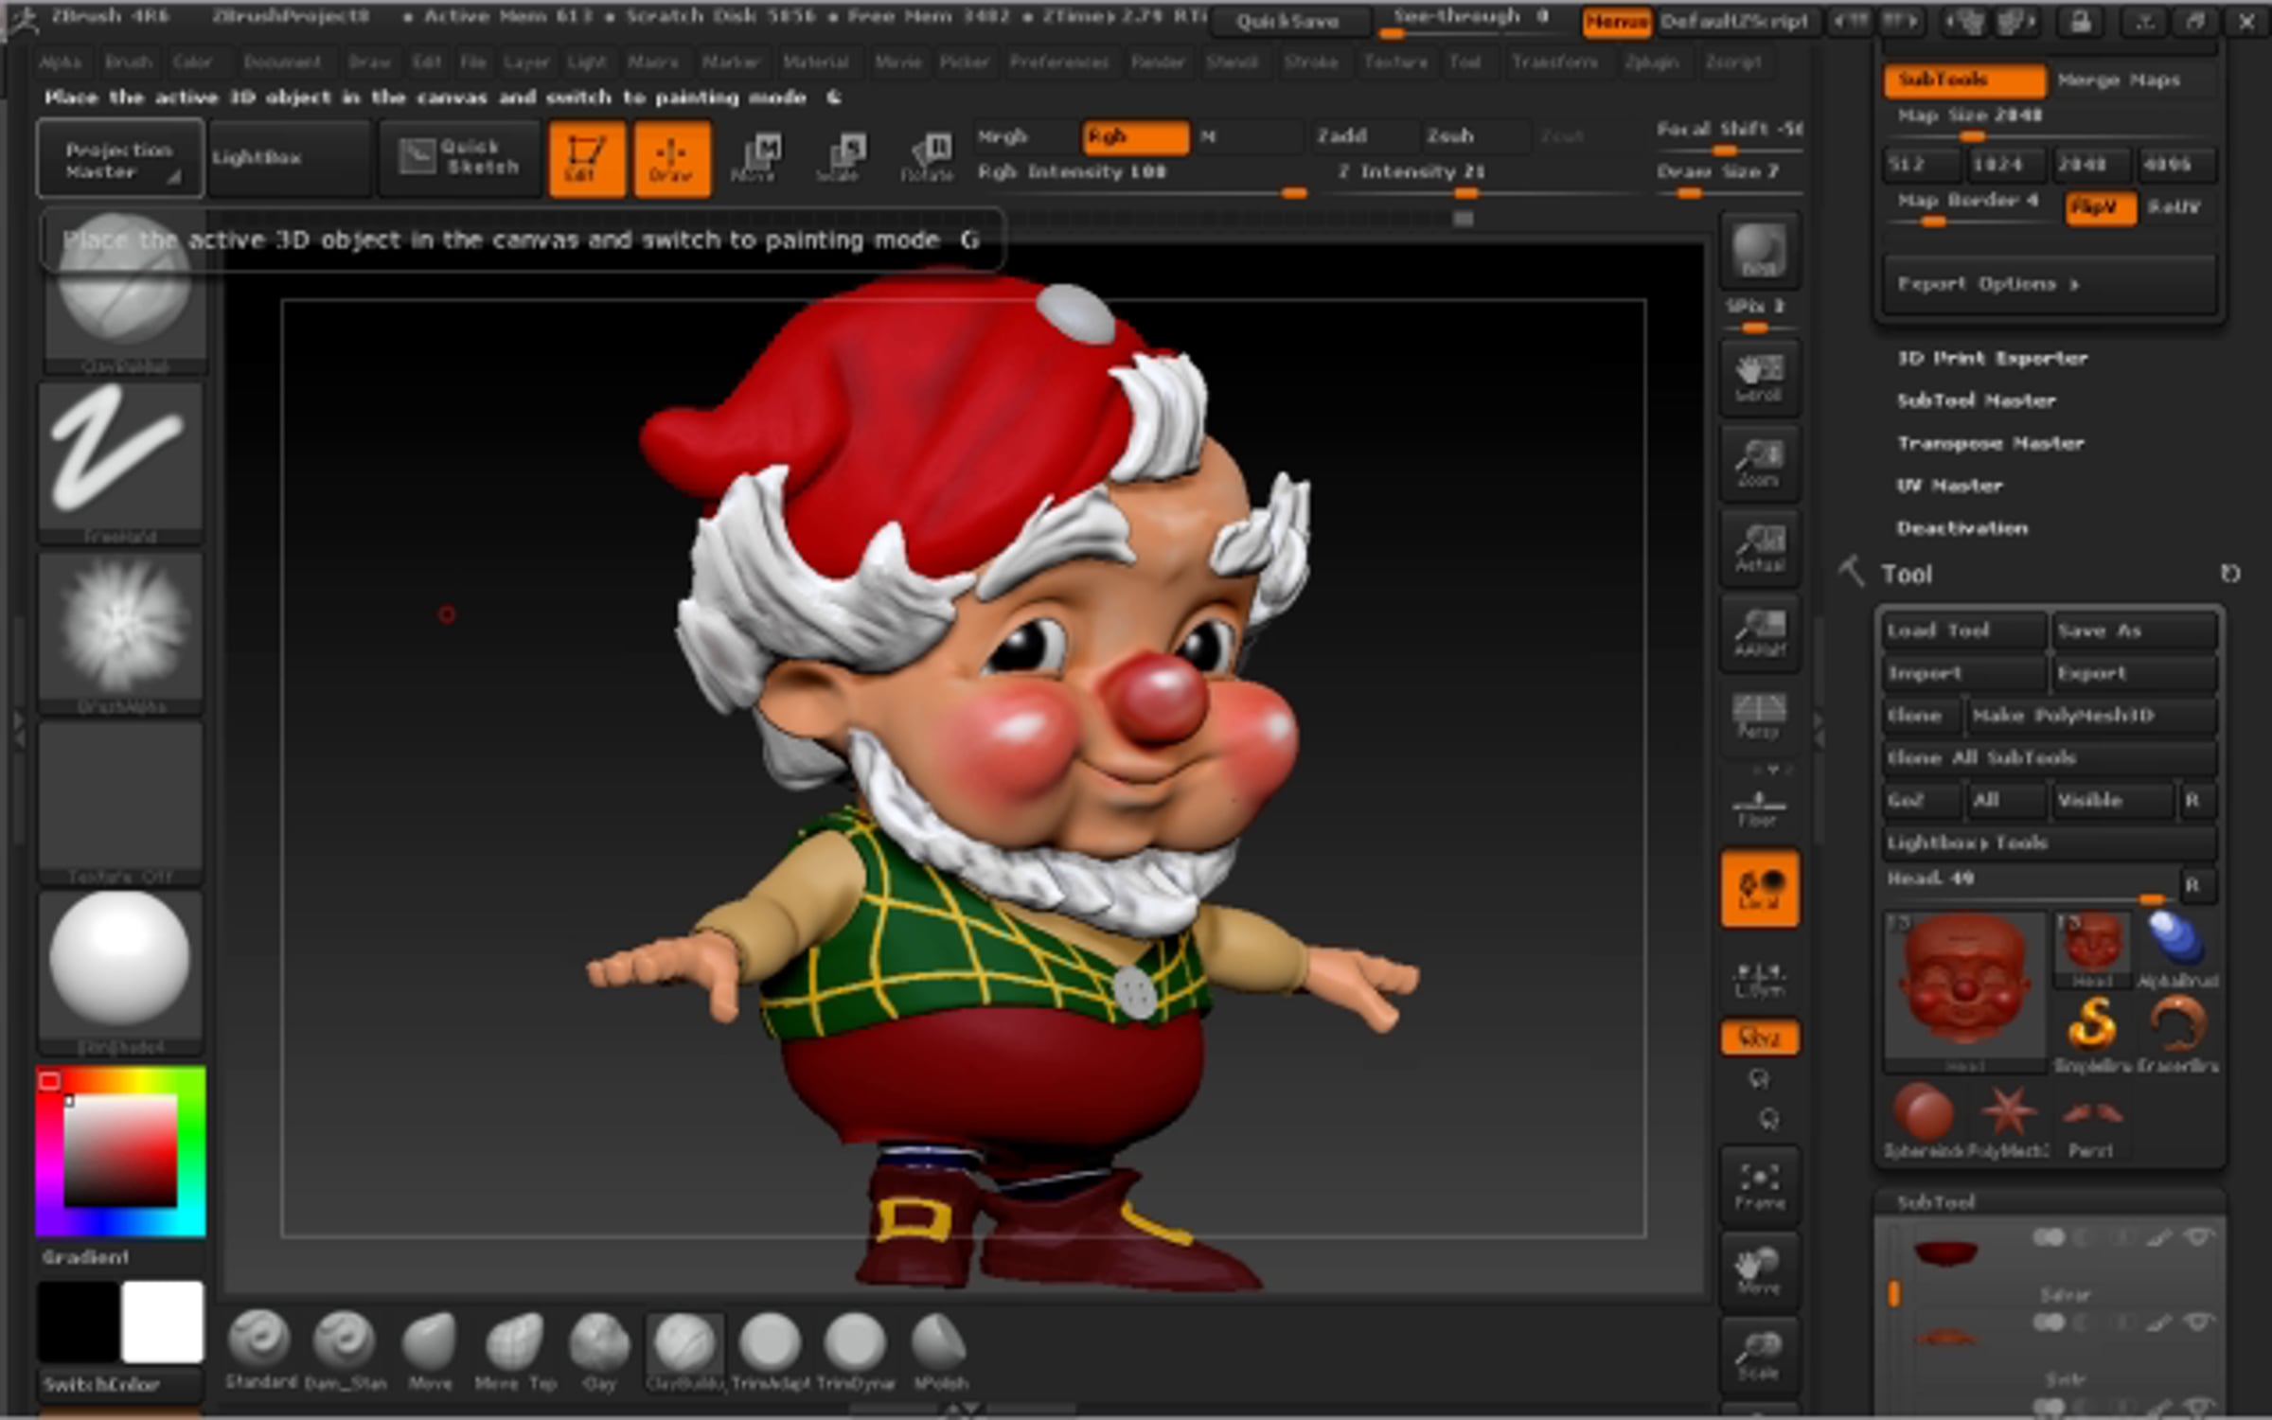Toggle the FlipV option
The height and width of the screenshot is (1420, 2272).
2100,207
